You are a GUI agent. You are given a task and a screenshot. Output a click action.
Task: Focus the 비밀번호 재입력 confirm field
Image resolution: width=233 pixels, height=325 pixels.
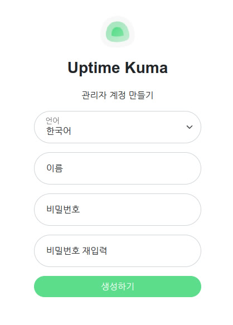pyautogui.click(x=118, y=251)
